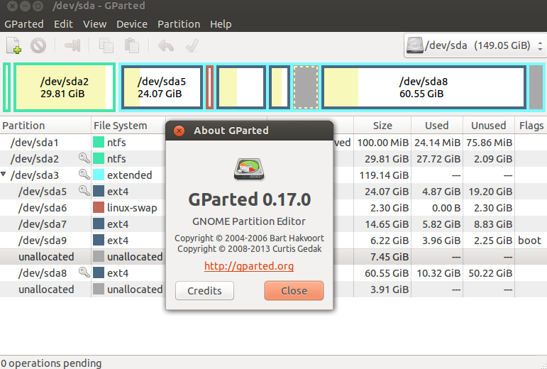Screen dimensions: 547x369
Task: Click the 119.14 GiB size cell
Action: tap(384, 175)
